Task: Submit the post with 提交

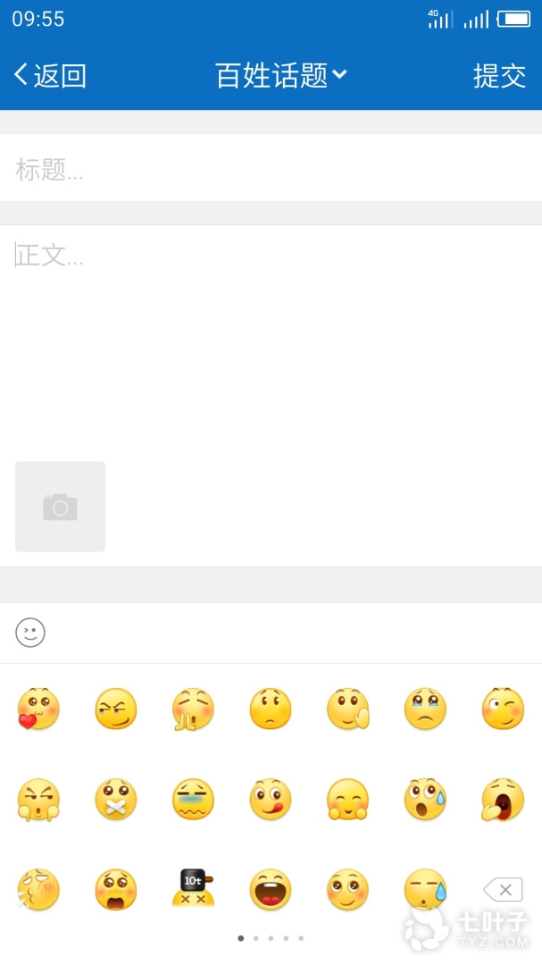Action: [x=499, y=76]
